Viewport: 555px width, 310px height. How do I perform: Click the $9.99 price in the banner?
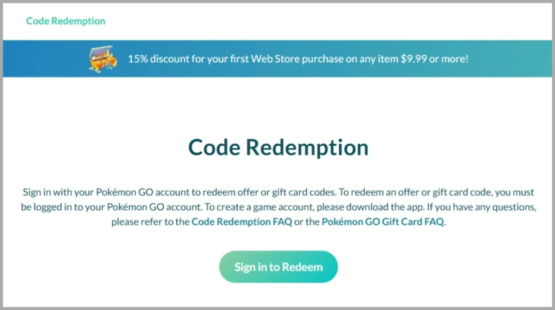tap(414, 59)
